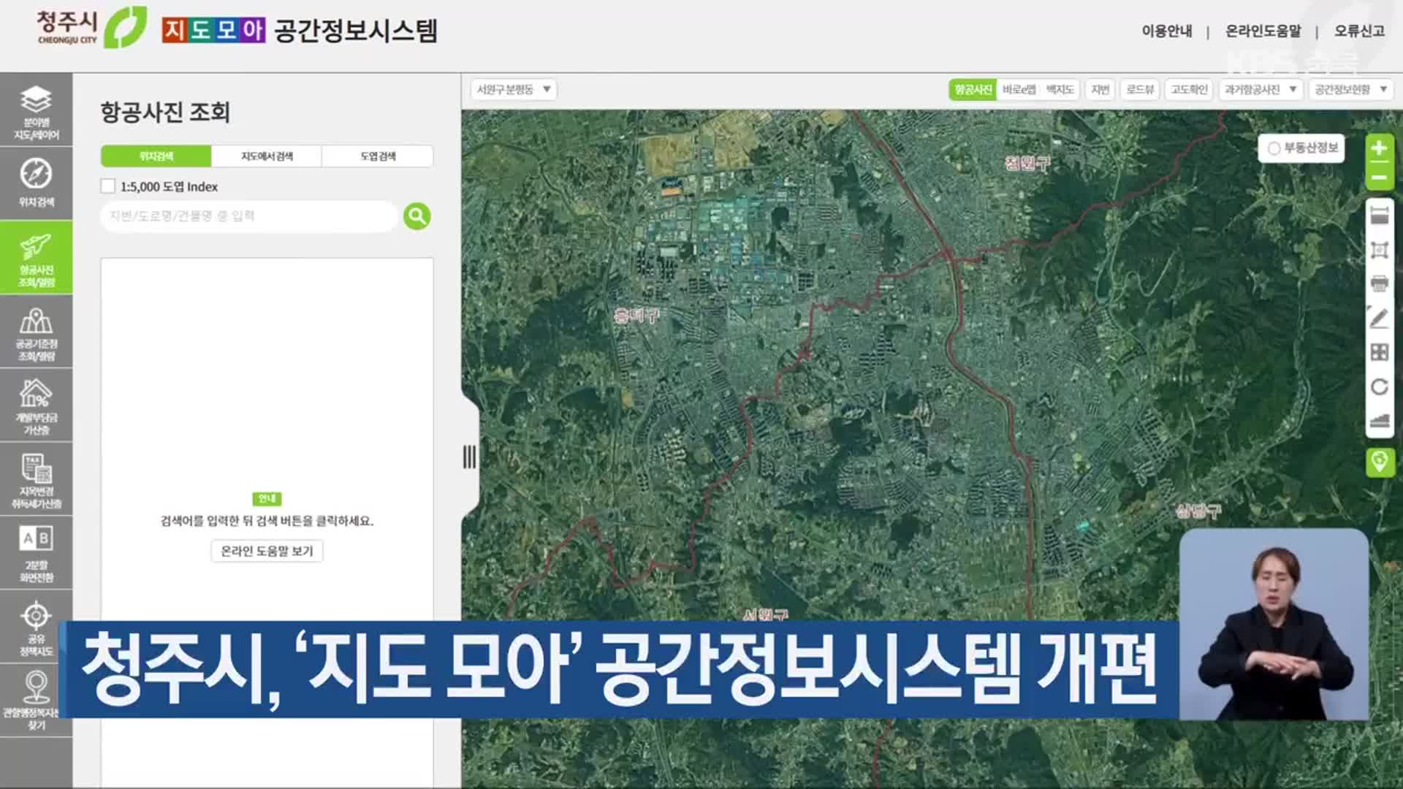The image size is (1403, 789).
Task: Select the 항공사진 조회/열람 airplane sidebar icon
Action: click(x=36, y=258)
